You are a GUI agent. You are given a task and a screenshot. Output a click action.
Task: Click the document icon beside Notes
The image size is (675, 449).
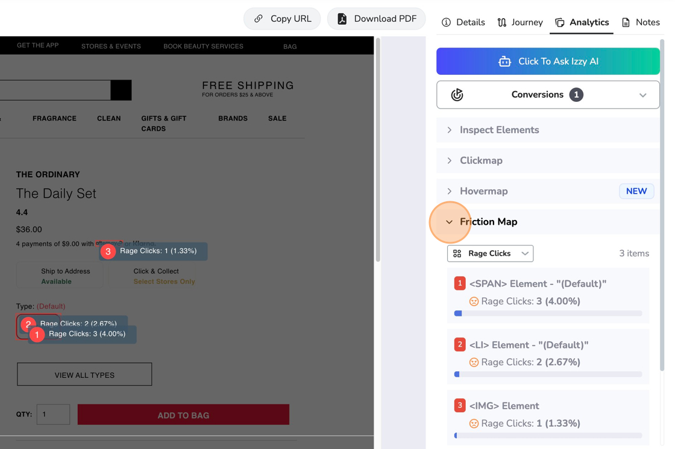(626, 22)
